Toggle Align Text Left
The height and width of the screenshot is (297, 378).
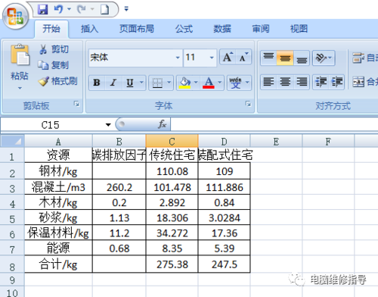click(x=268, y=82)
